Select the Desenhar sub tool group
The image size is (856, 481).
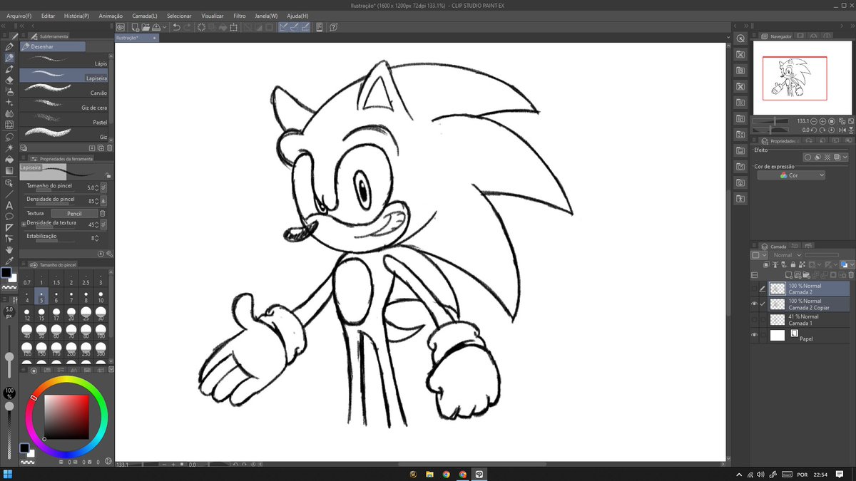(x=53, y=46)
